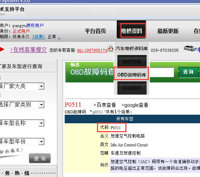
Task: Click the 正式用户 status text
Action: click(21, 31)
